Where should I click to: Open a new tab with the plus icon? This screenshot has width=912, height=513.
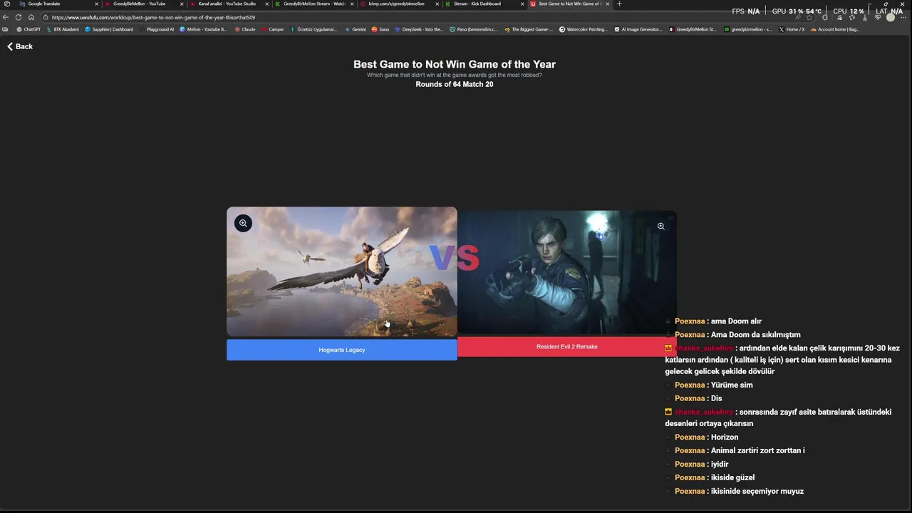619,4
